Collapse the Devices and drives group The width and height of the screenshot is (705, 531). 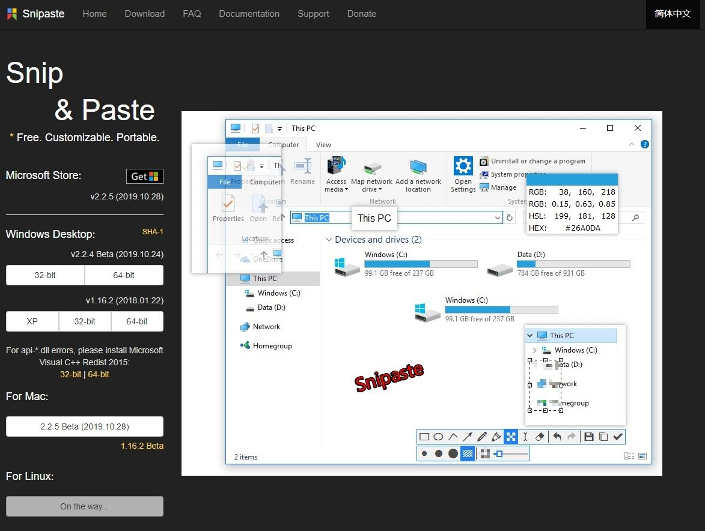point(329,240)
